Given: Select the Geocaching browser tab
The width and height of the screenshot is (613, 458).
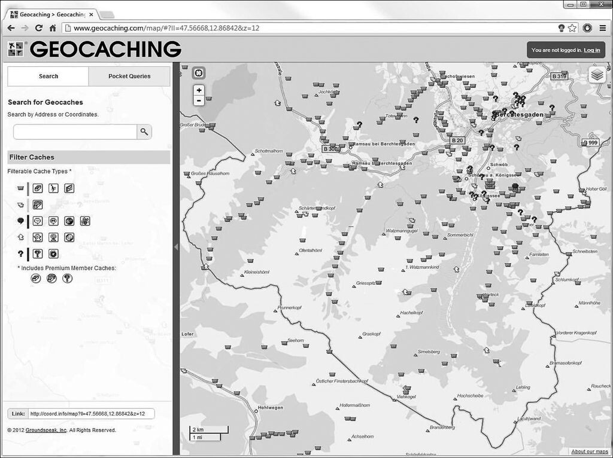Looking at the screenshot, I should click(x=51, y=15).
